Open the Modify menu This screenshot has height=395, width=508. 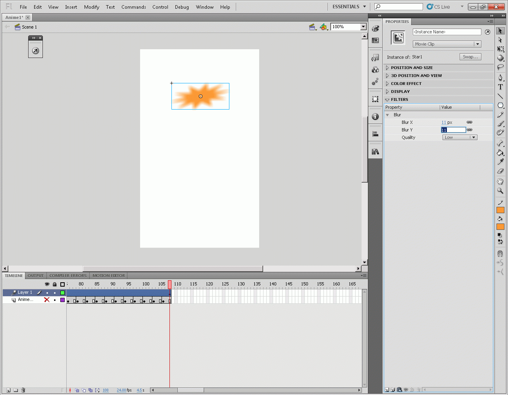(91, 7)
